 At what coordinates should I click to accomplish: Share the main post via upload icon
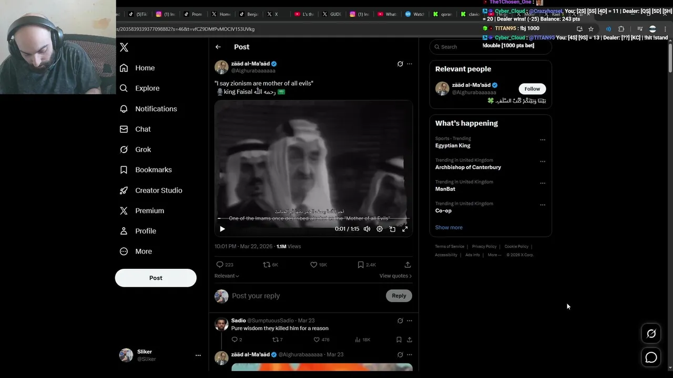[x=407, y=265]
